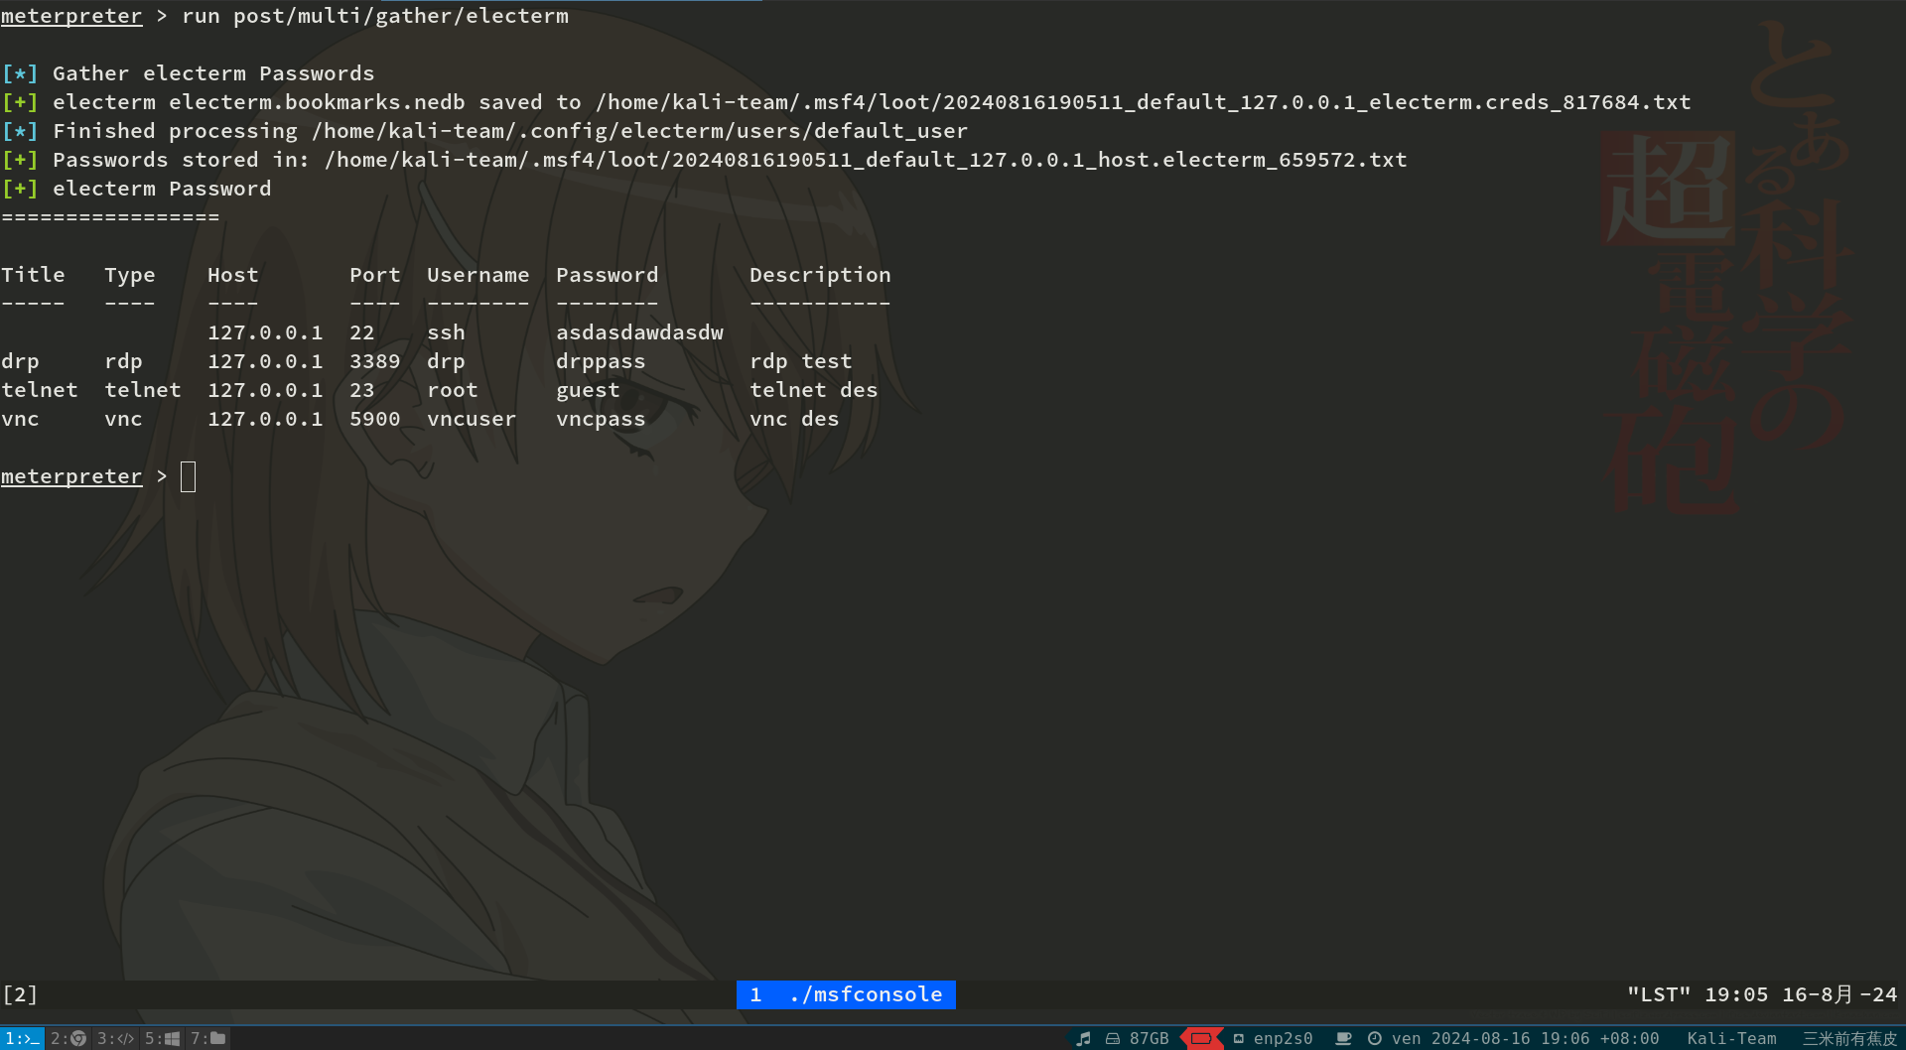Click the rdp type cell
This screenshot has height=1050, width=1906.
click(124, 361)
